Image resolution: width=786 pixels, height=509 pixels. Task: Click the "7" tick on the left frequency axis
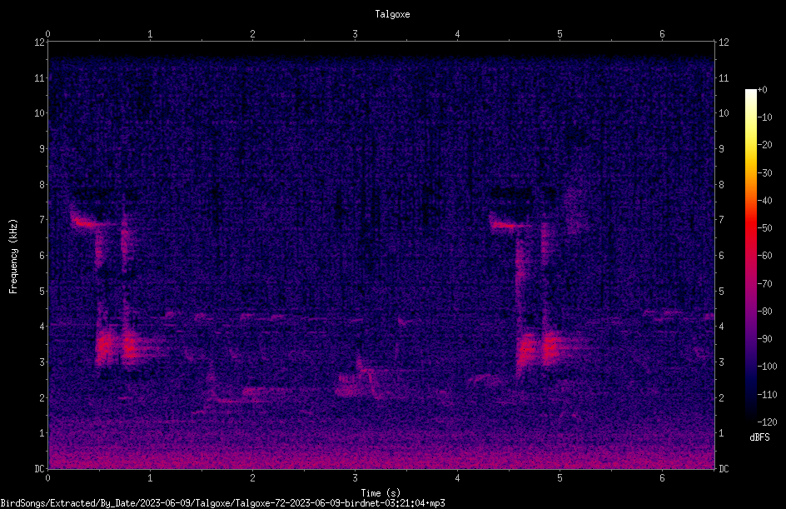(x=42, y=220)
